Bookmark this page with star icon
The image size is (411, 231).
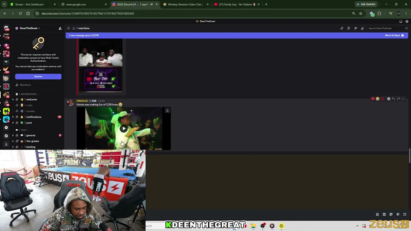[x=361, y=13]
